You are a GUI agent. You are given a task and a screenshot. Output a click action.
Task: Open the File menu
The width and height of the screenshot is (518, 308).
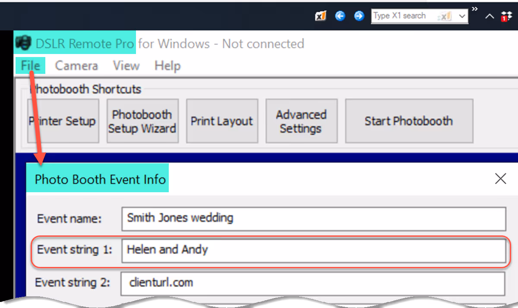31,66
